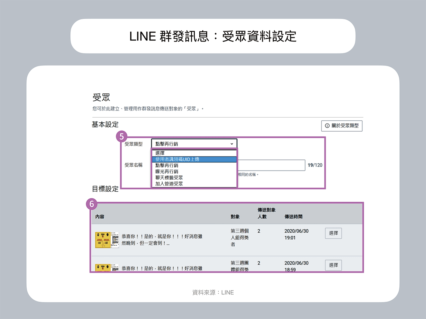
Task: Select 曝光再行銷 option
Action: pos(194,171)
